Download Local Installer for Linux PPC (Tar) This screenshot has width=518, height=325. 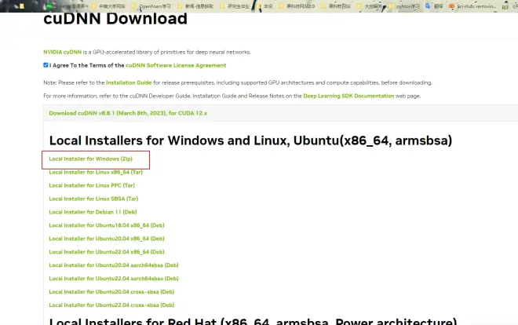pyautogui.click(x=92, y=185)
